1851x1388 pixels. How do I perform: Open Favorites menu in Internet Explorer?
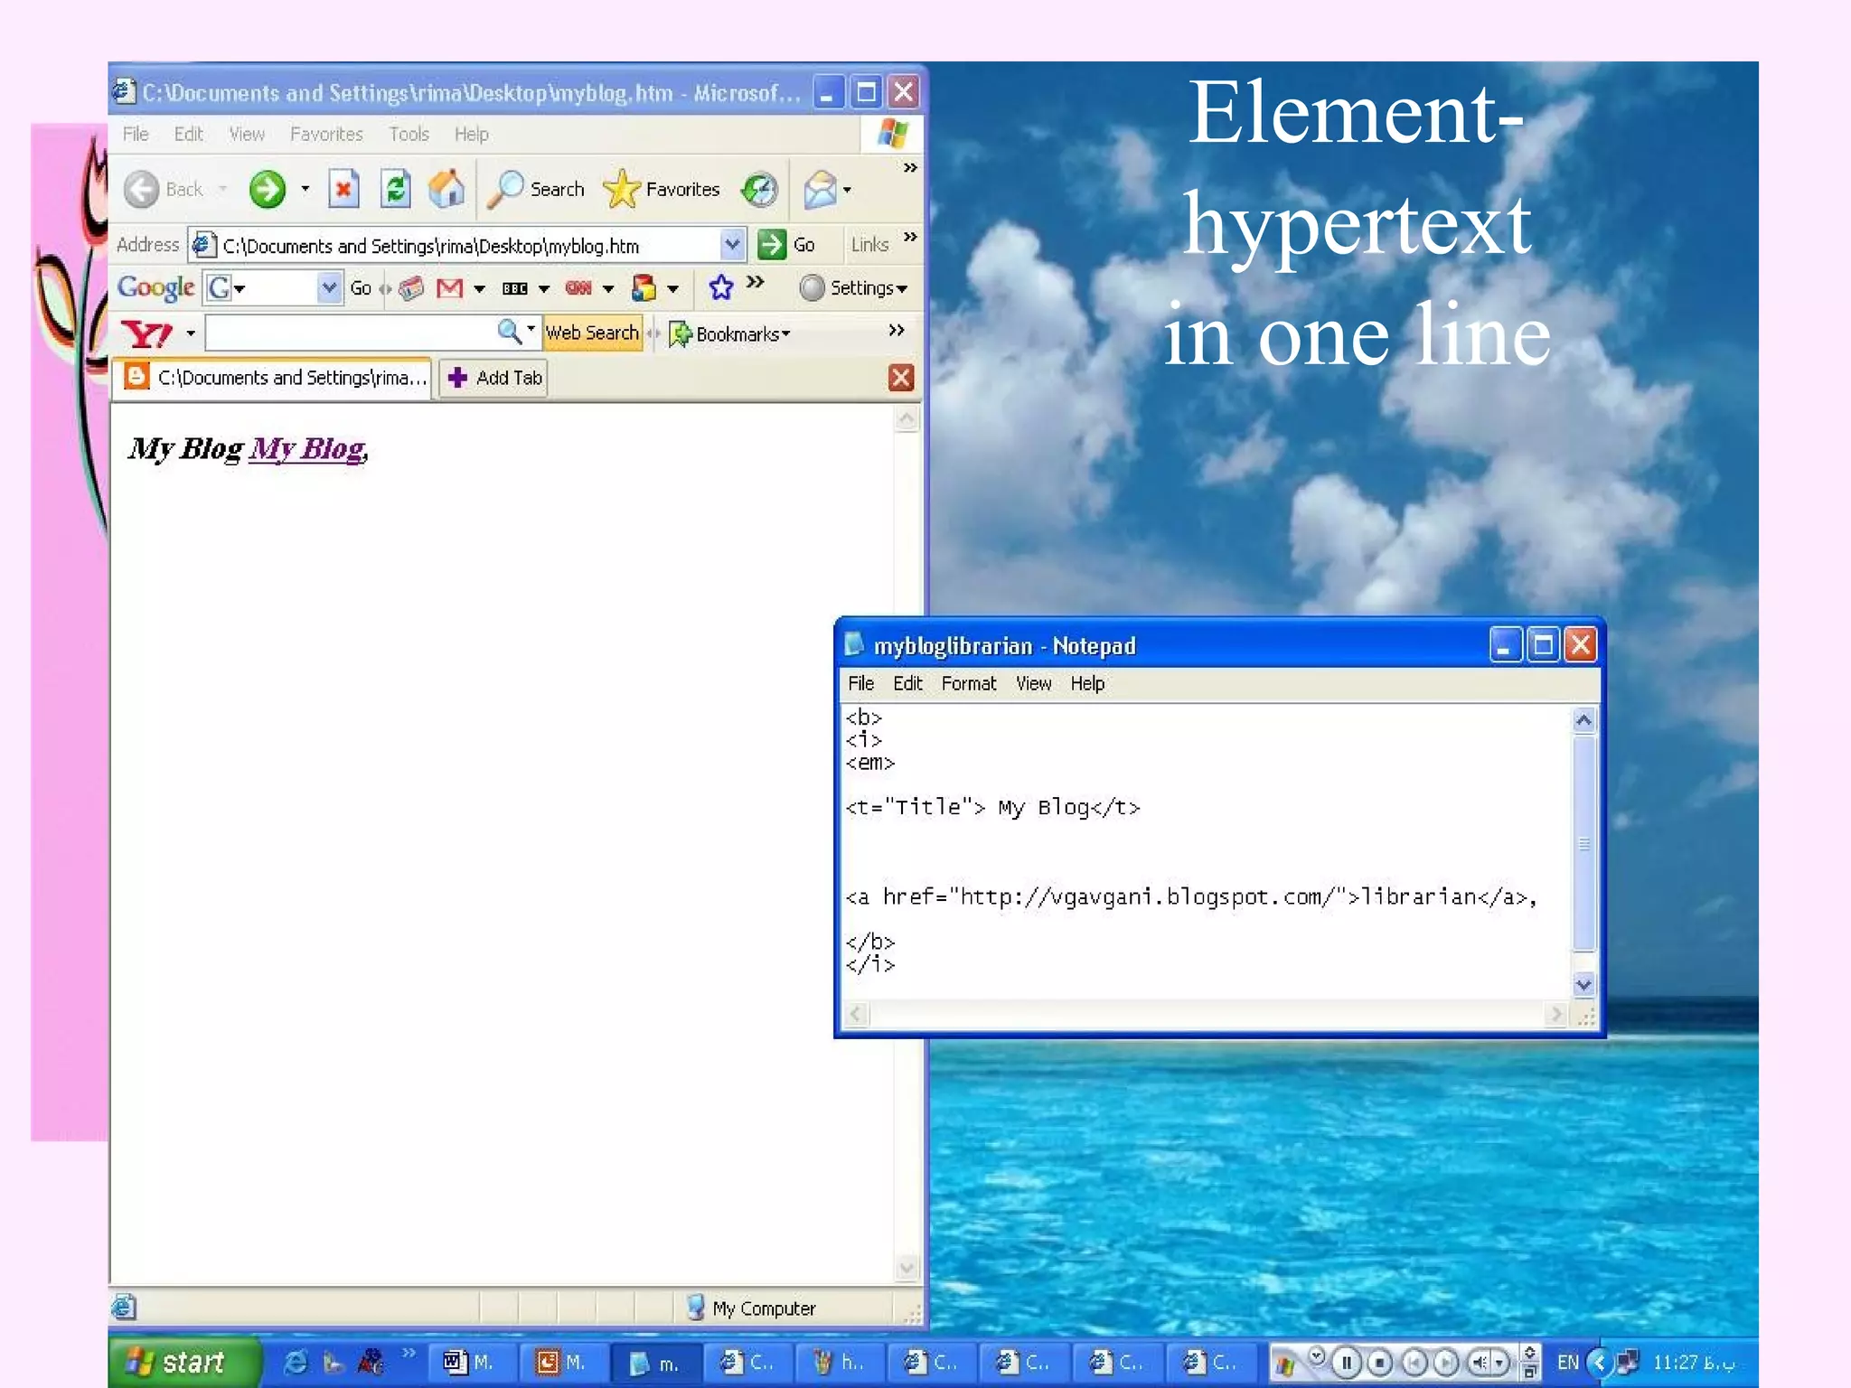(326, 135)
